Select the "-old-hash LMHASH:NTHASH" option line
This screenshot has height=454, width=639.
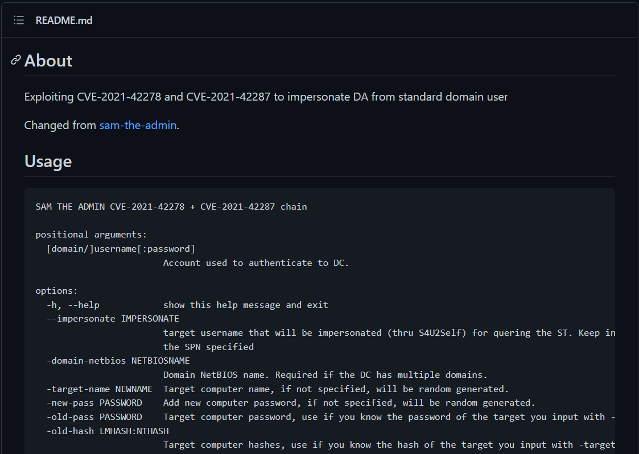click(108, 431)
